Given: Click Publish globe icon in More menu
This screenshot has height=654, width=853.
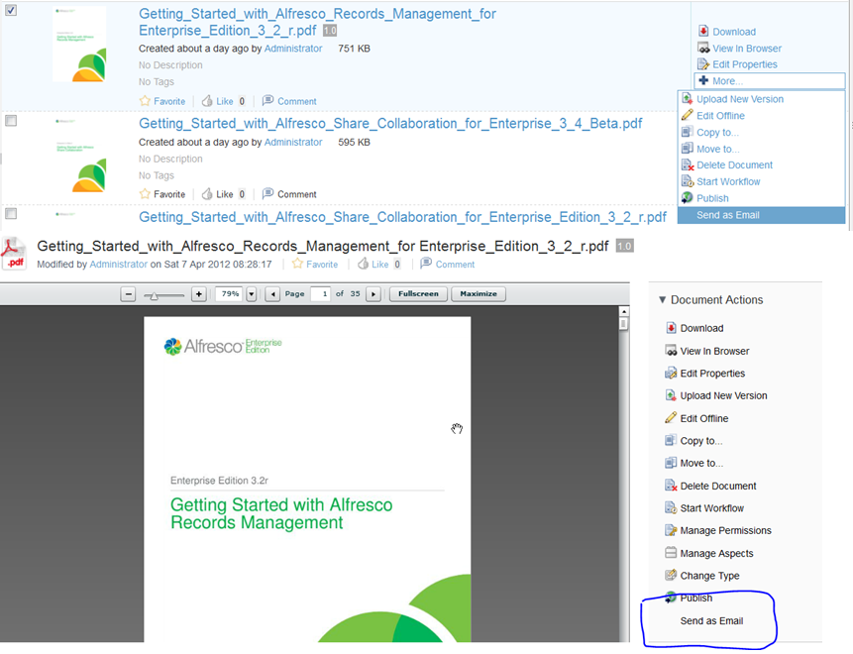Looking at the screenshot, I should coord(688,197).
